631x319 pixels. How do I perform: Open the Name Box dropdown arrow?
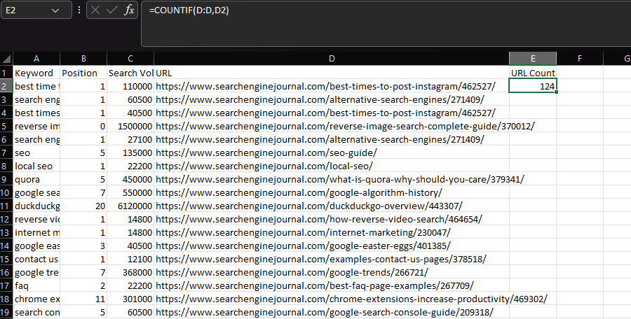click(55, 10)
